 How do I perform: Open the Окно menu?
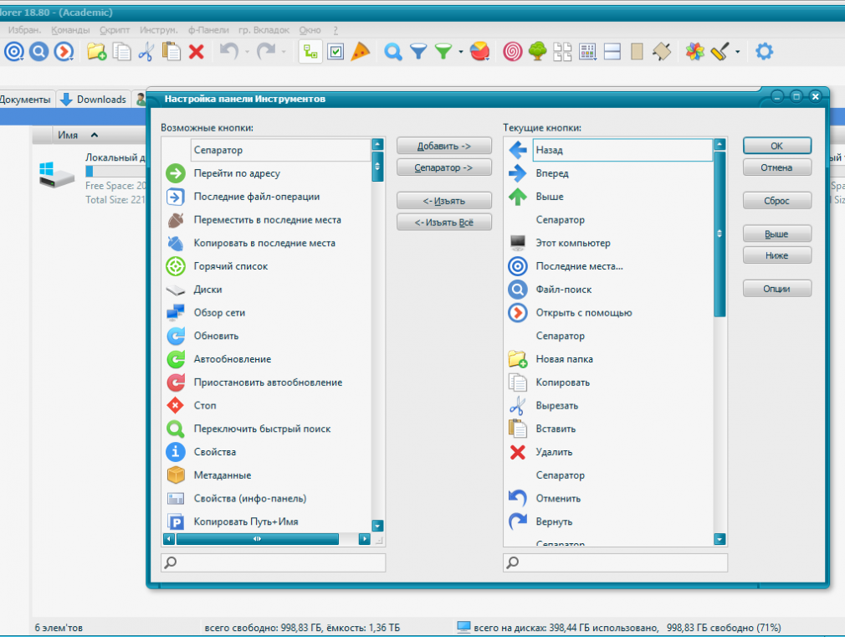pos(310,30)
